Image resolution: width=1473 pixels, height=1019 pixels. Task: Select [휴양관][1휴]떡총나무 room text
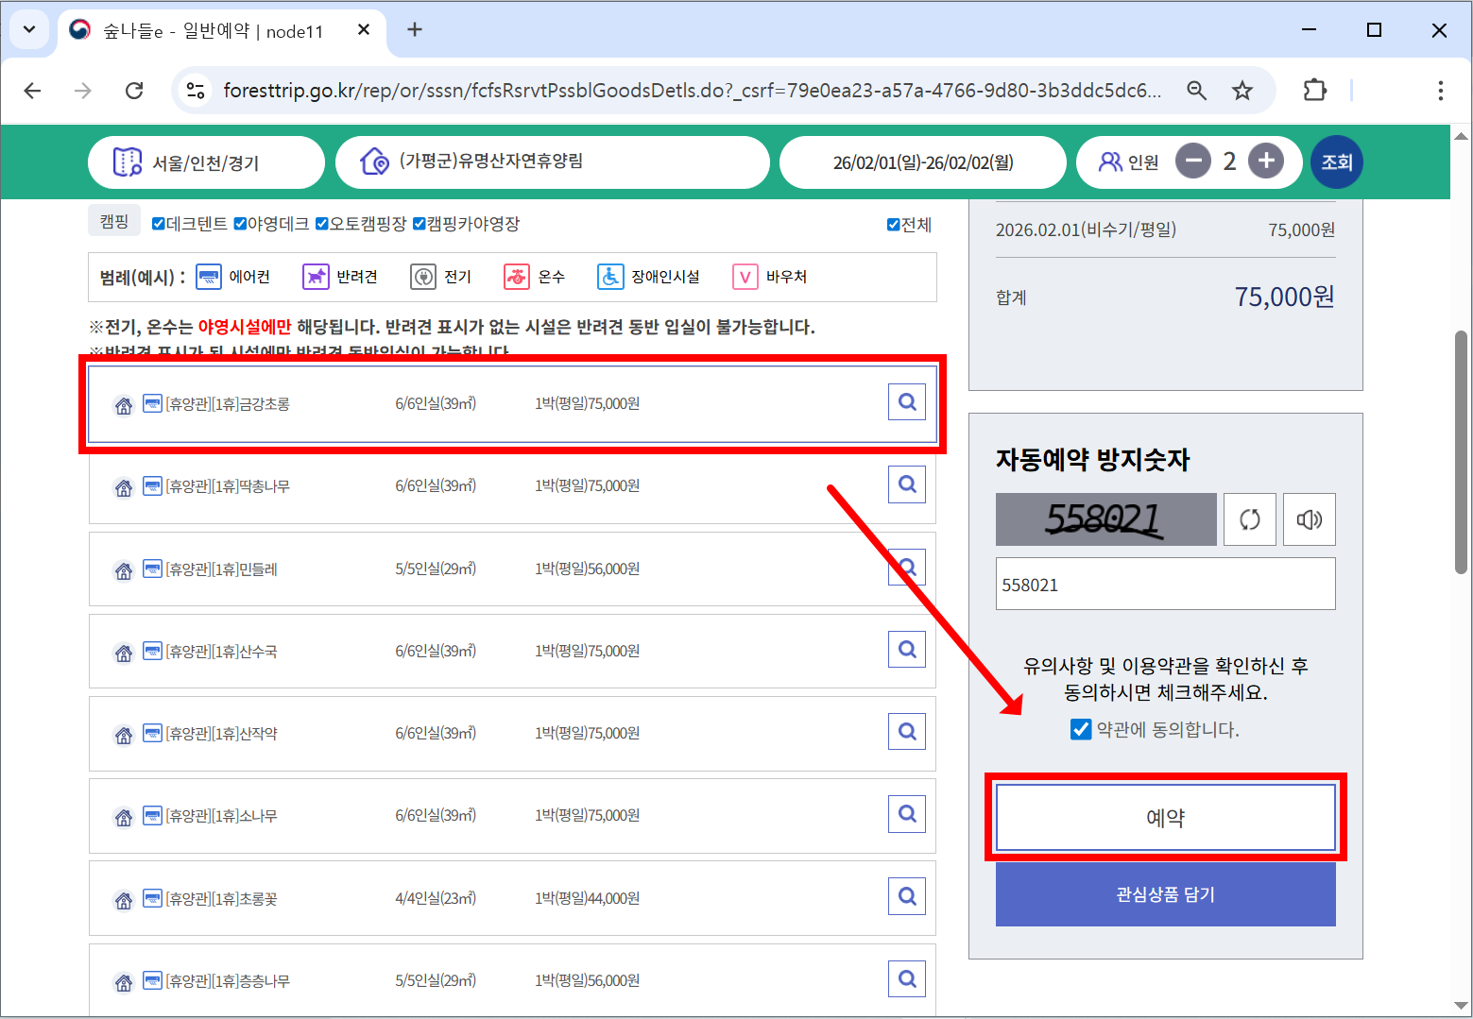click(228, 486)
